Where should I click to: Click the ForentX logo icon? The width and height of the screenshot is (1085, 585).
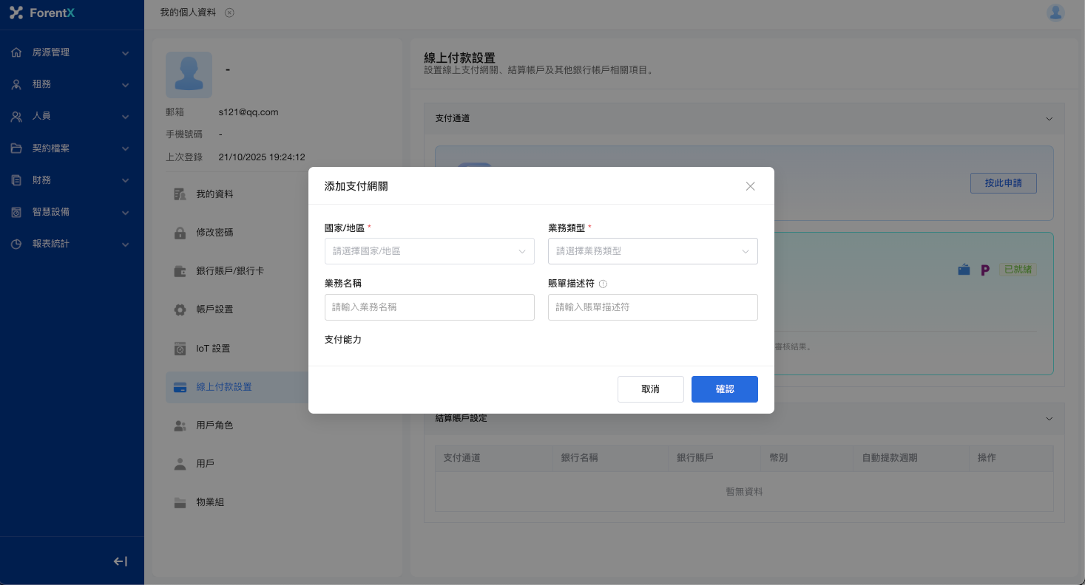coord(16,13)
